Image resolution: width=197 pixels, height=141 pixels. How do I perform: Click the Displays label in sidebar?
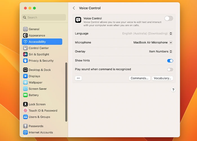pyautogui.click(x=34, y=76)
